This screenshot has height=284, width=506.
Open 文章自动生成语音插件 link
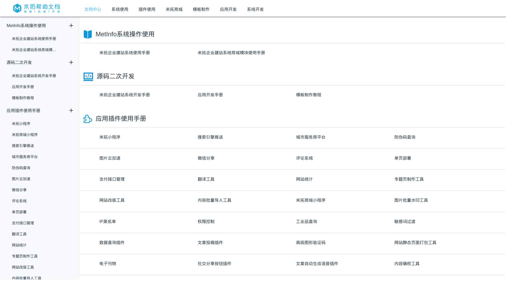[317, 264]
